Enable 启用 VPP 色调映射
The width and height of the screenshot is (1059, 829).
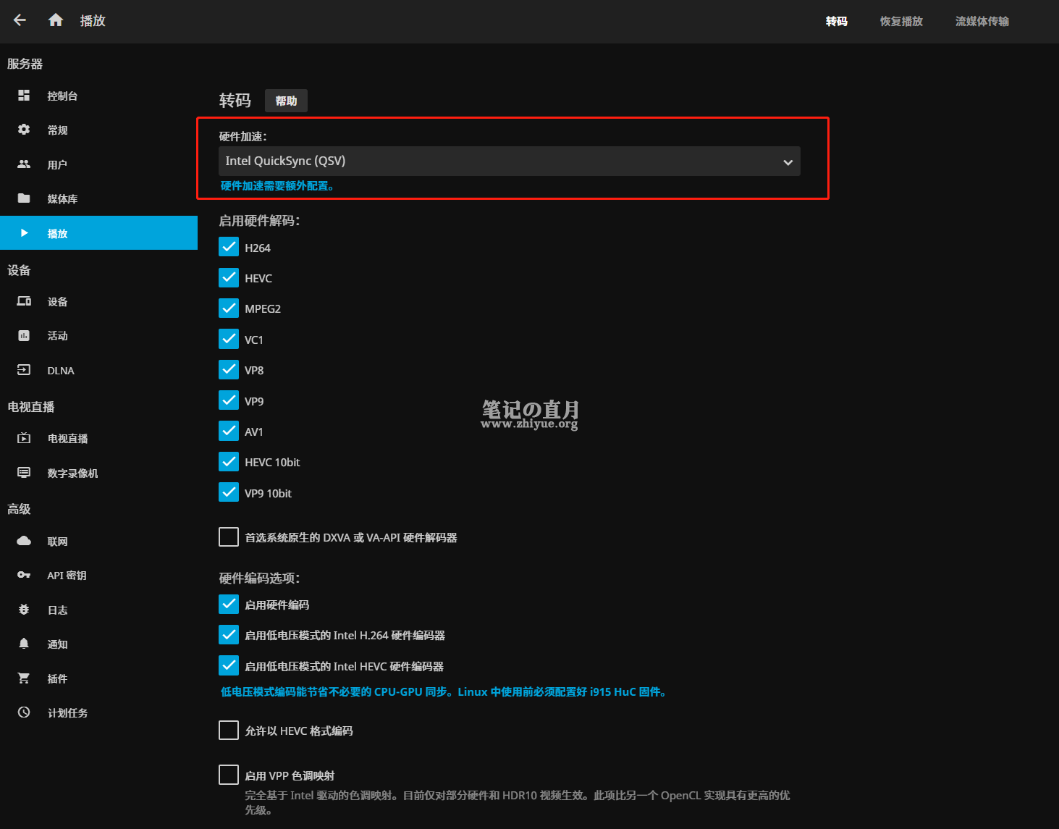pos(228,774)
